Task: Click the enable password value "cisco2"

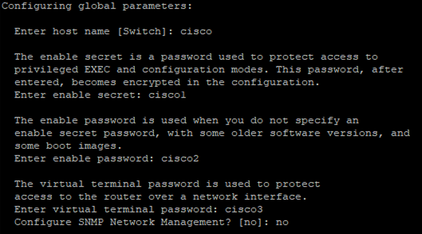Action: [x=180, y=159]
